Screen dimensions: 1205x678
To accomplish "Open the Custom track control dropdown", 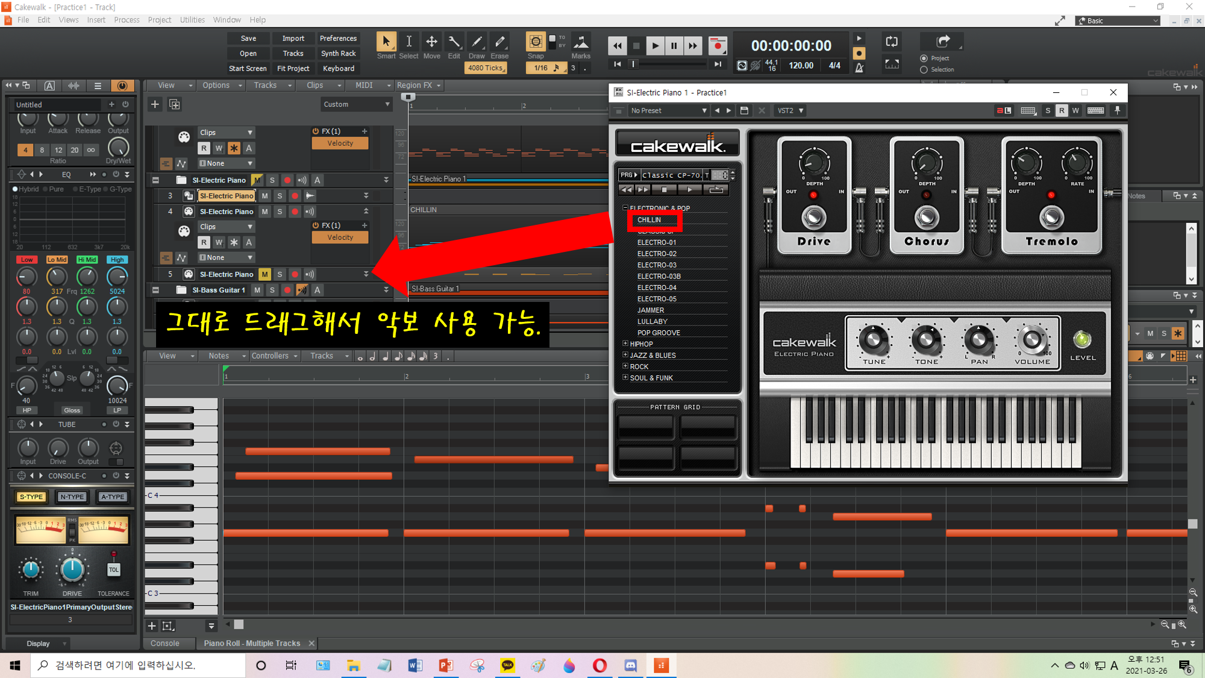I will 356,104.
